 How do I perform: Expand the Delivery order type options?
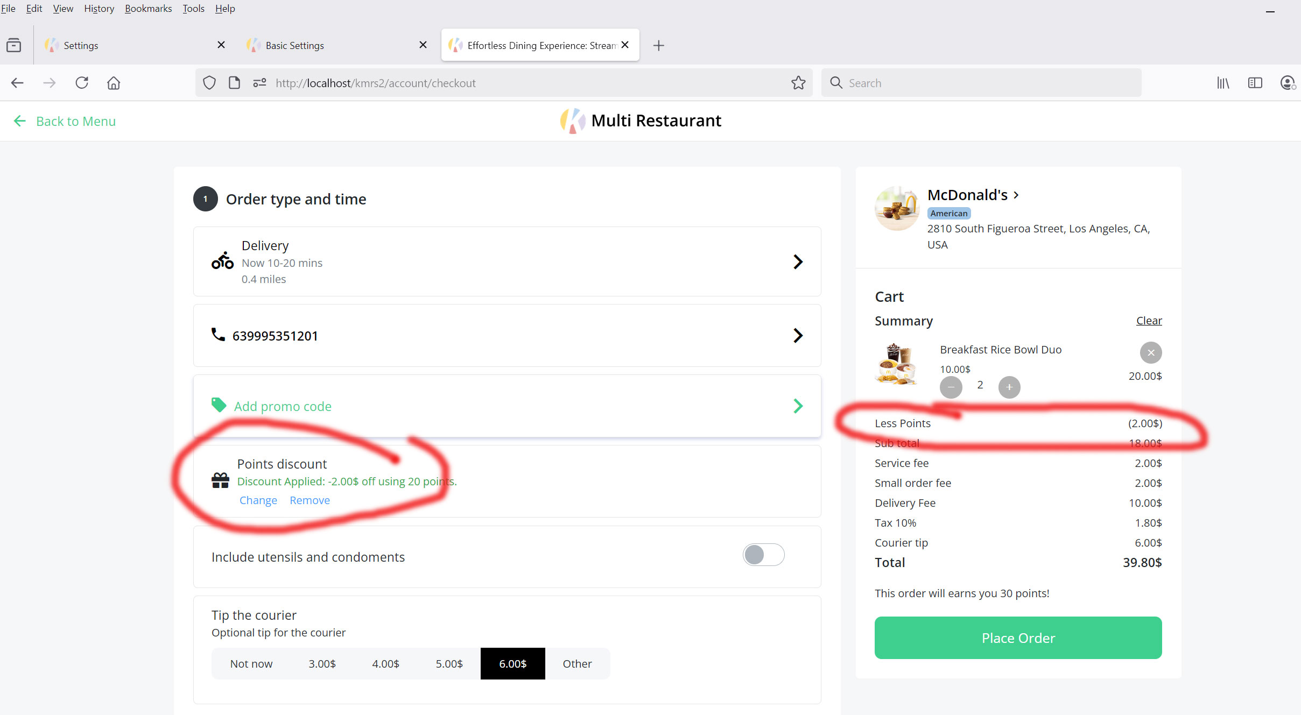[507, 261]
